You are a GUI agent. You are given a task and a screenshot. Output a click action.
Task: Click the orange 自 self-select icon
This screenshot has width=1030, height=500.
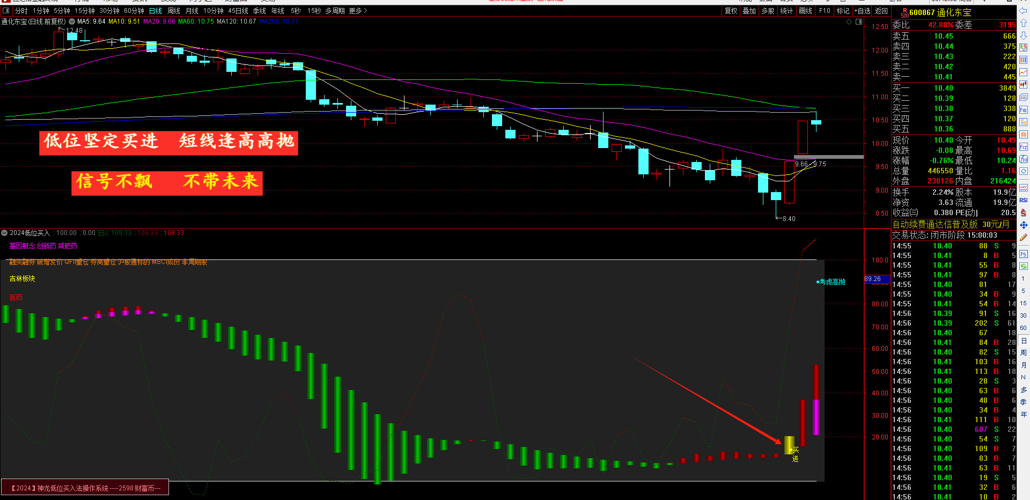(1024, 135)
